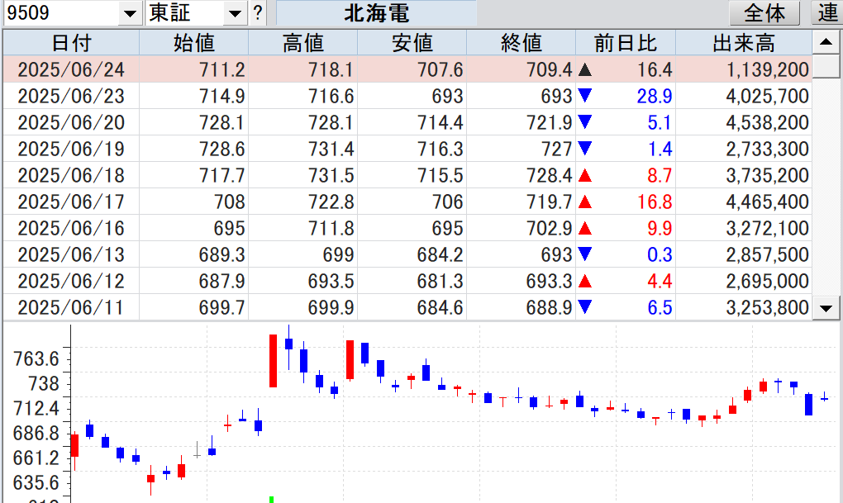
Task: Click the blue down triangle beside 721.9
Action: point(585,122)
